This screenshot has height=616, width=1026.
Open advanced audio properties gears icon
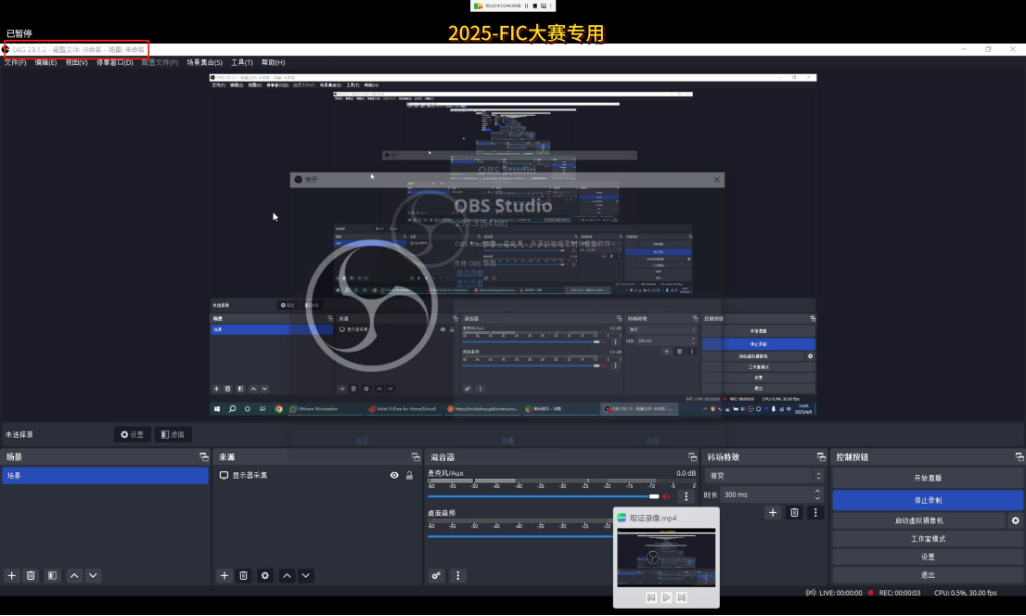click(x=436, y=575)
